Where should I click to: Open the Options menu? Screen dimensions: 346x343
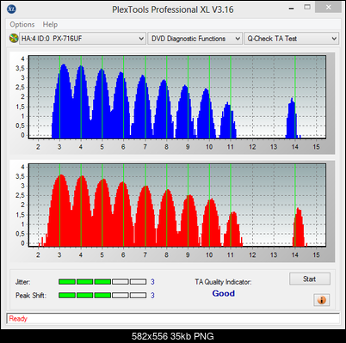coord(22,24)
